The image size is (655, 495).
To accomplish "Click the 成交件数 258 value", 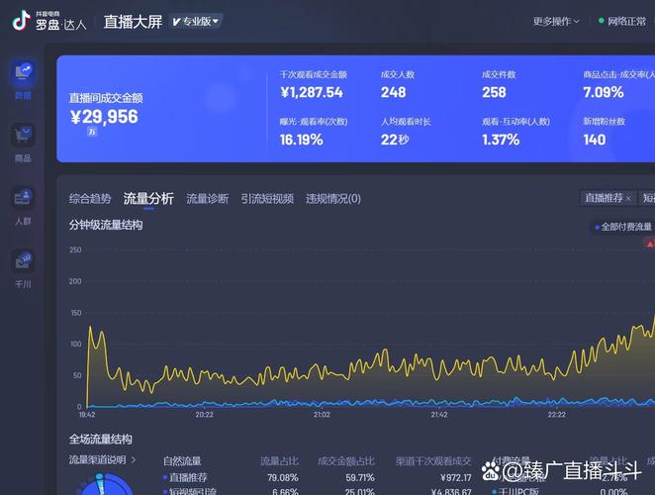I will click(x=494, y=92).
